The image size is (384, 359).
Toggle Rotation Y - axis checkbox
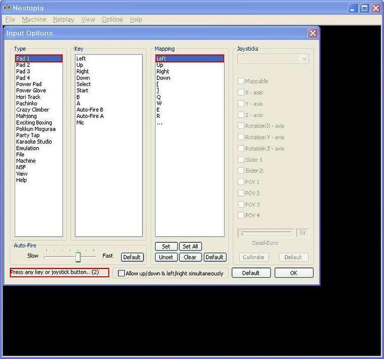coord(241,137)
